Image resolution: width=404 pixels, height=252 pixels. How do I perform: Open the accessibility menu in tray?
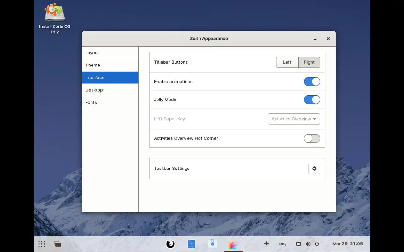266,244
